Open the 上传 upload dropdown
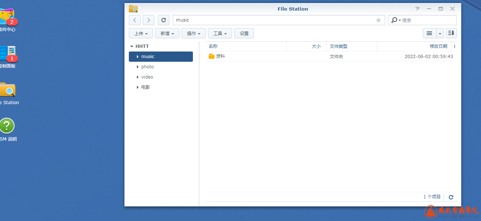This screenshot has width=481, height=221. (141, 33)
